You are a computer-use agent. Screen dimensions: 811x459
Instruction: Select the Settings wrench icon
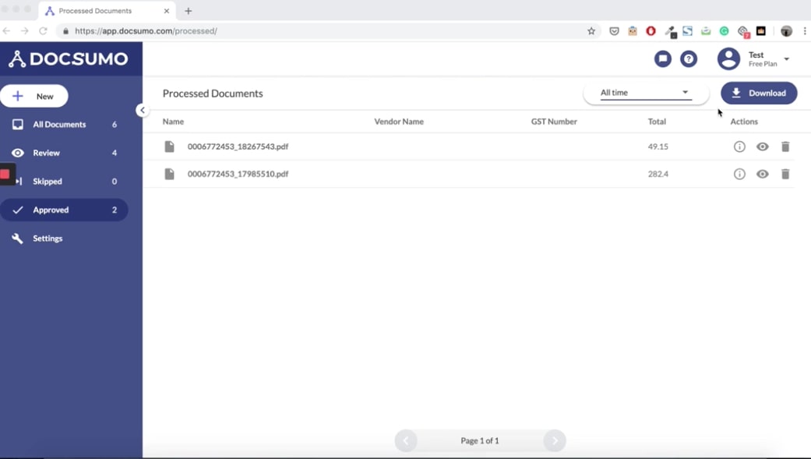tap(17, 238)
